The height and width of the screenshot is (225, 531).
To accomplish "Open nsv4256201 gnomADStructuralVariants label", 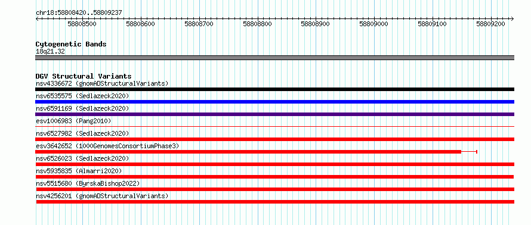I will (x=102, y=196).
